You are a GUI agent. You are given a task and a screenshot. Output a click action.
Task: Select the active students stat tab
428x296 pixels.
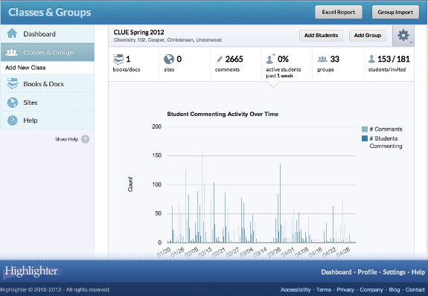tap(287, 65)
